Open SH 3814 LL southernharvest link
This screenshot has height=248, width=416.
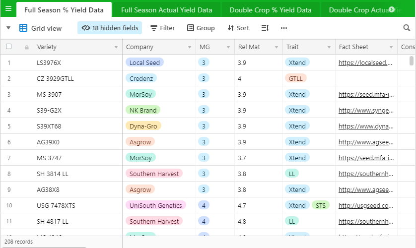coord(366,174)
